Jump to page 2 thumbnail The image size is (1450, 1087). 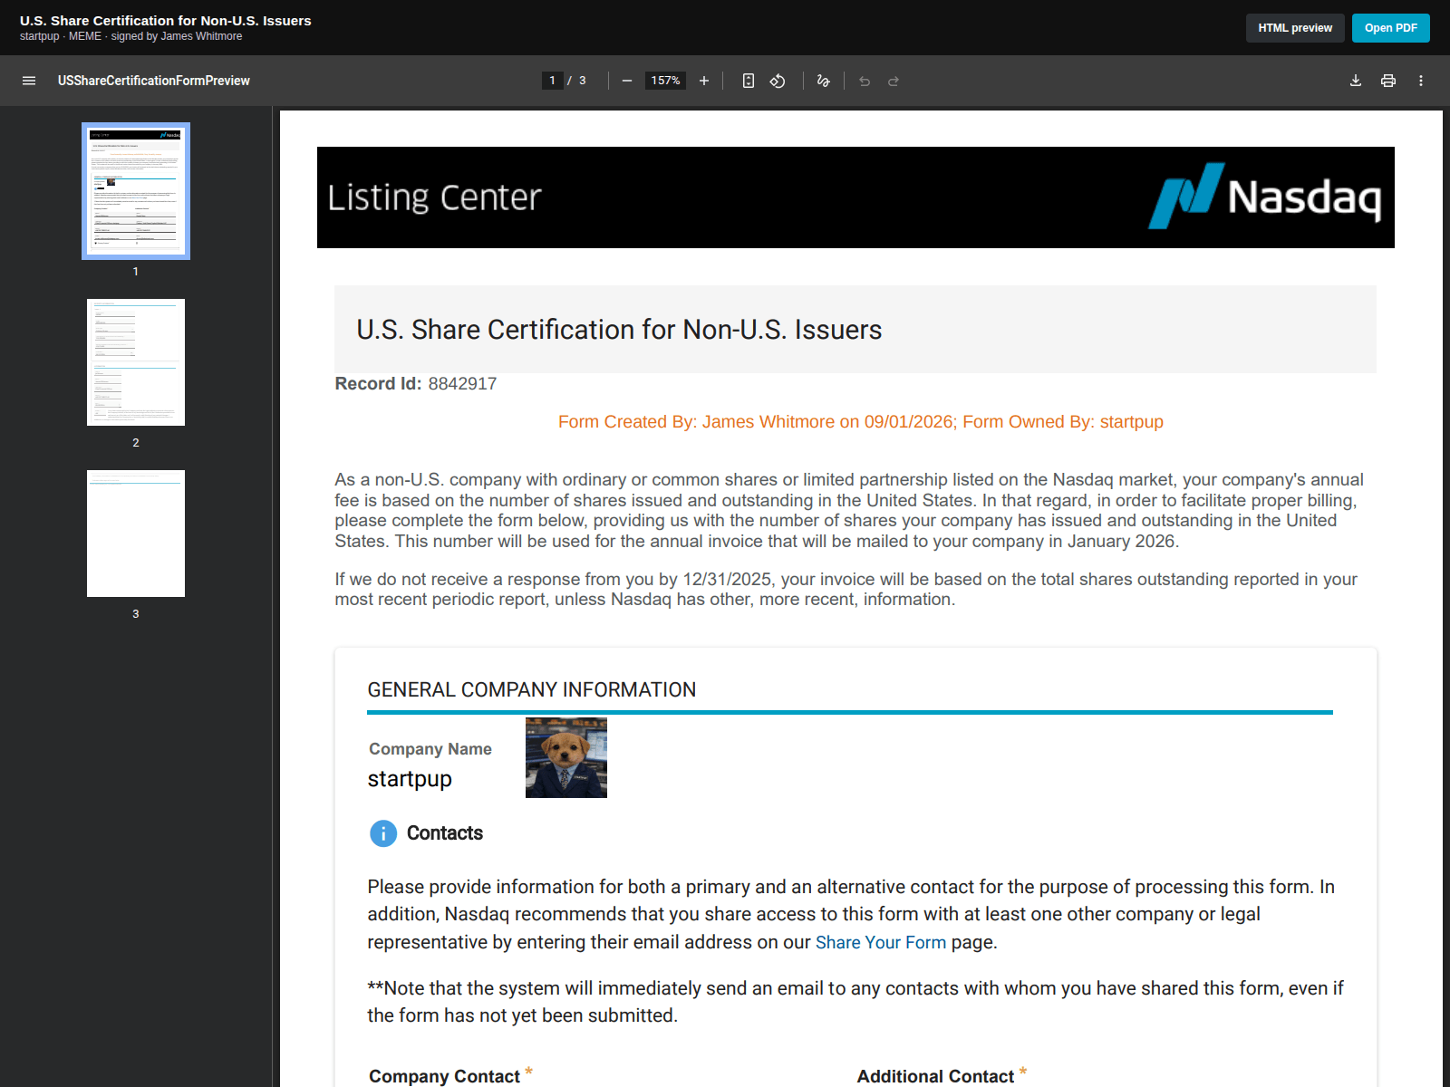(136, 362)
